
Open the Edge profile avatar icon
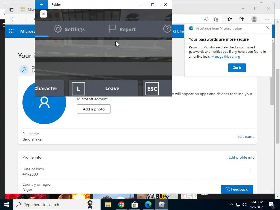(x=254, y=19)
